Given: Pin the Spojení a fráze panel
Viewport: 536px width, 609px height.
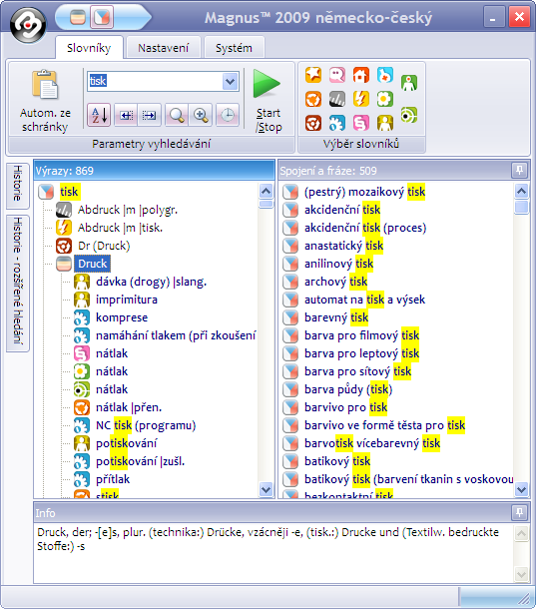Looking at the screenshot, I should point(519,170).
